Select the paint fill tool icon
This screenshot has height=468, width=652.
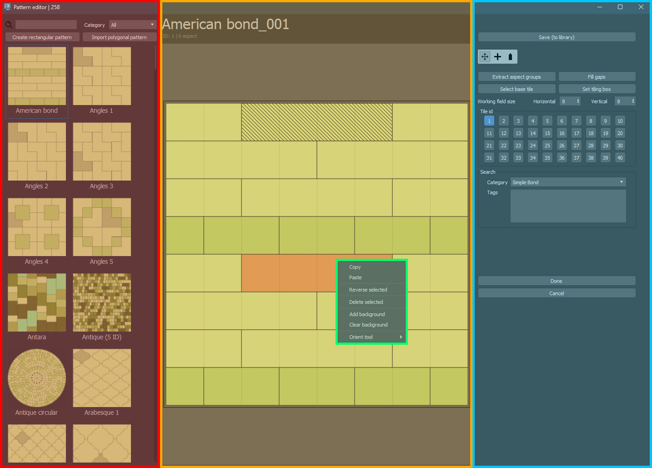click(x=510, y=57)
